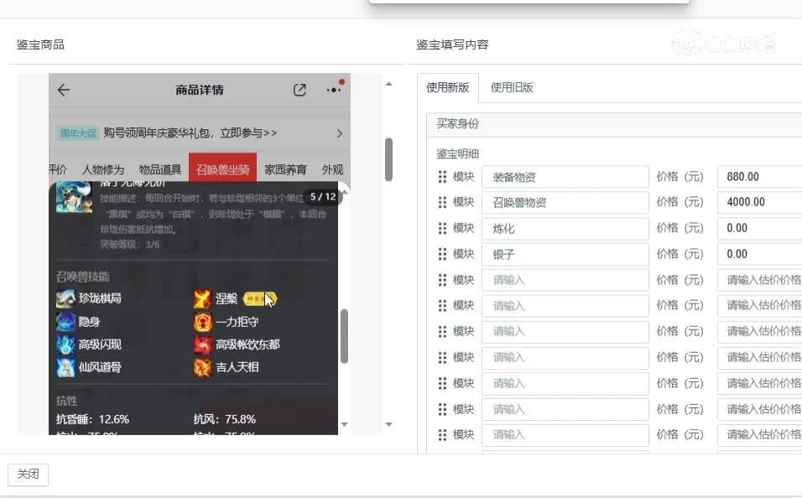Grab the drag handle of 银子 row

(442, 254)
